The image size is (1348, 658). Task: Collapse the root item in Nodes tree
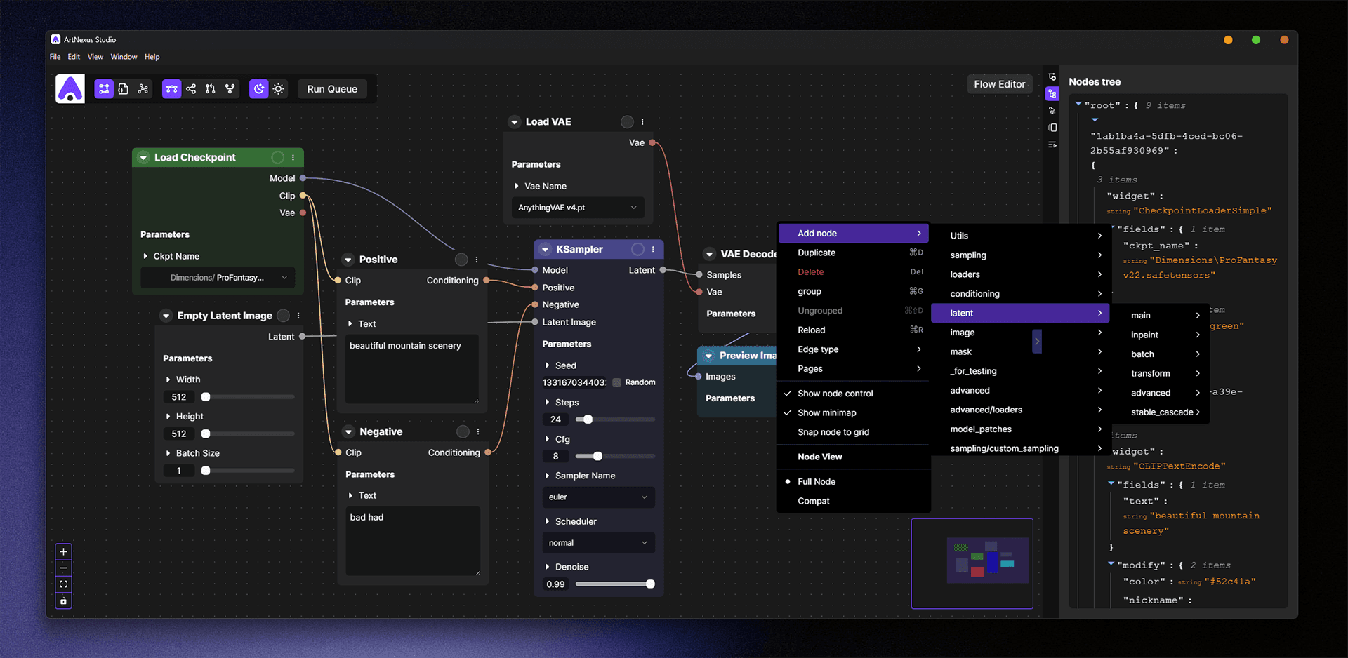click(x=1078, y=104)
